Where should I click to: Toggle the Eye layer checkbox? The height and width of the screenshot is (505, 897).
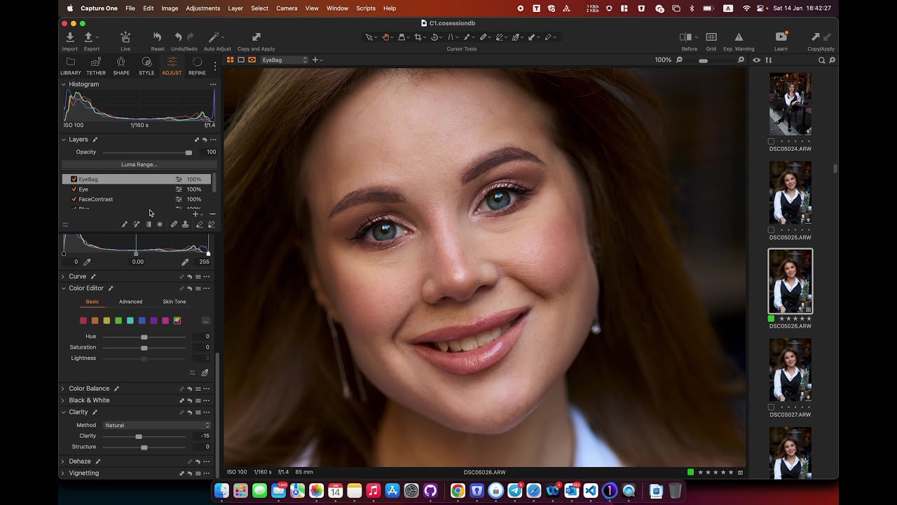click(74, 189)
